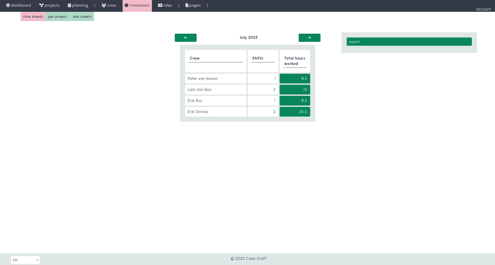The height and width of the screenshot is (265, 495).
Task: Click the Total hours worked header
Action: click(x=295, y=61)
